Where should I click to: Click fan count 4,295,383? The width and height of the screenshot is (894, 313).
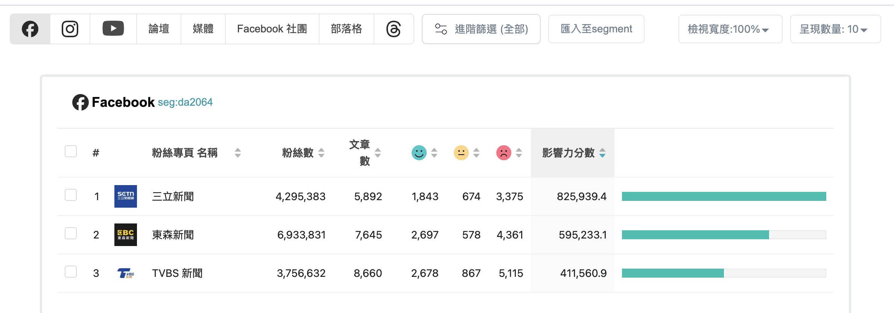pos(301,196)
